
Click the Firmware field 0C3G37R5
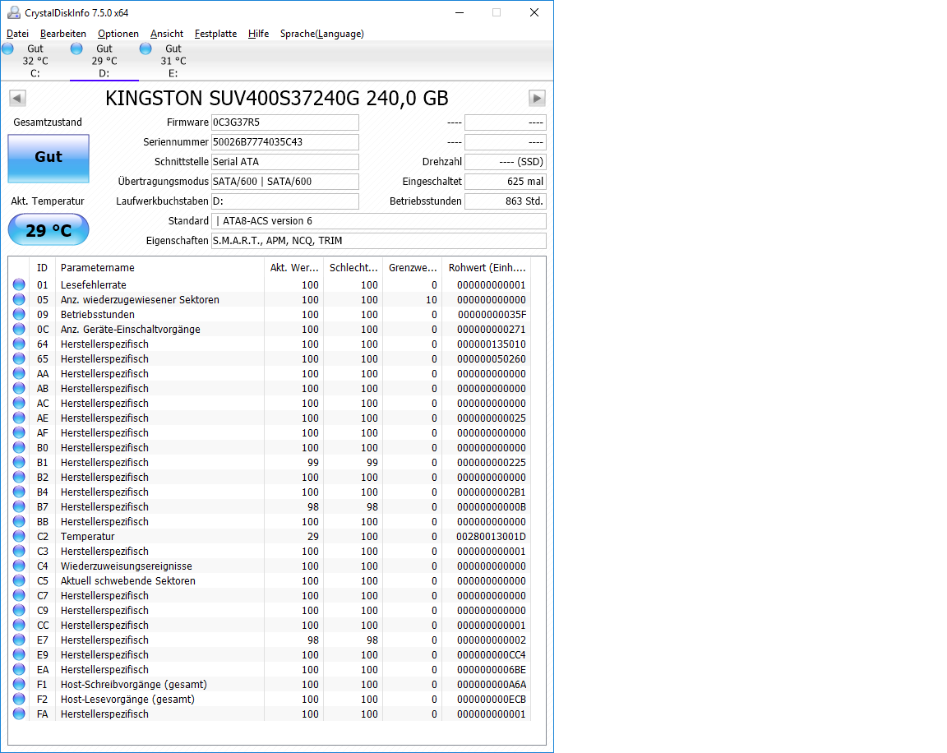click(x=285, y=122)
